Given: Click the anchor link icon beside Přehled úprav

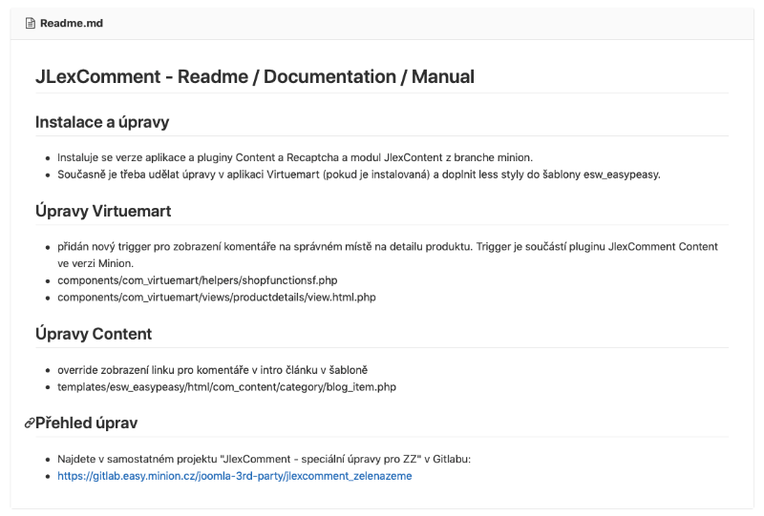Looking at the screenshot, I should pyautogui.click(x=30, y=423).
